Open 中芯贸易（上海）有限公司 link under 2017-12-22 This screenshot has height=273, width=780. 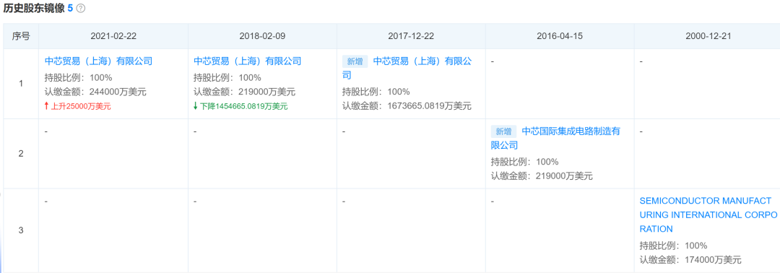pos(407,68)
